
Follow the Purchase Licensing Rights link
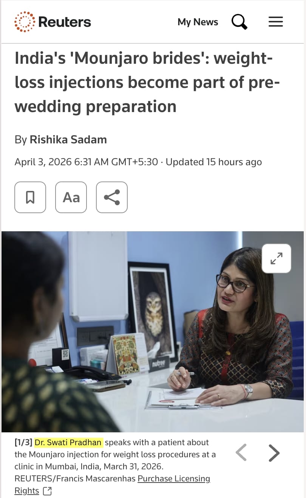112,484
